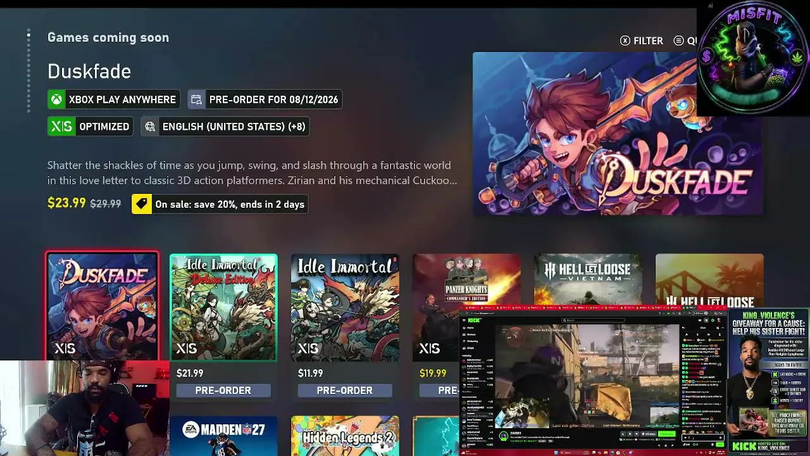The image size is (810, 456).
Task: Open the standard Idle Immortal tile
Action: (x=345, y=308)
